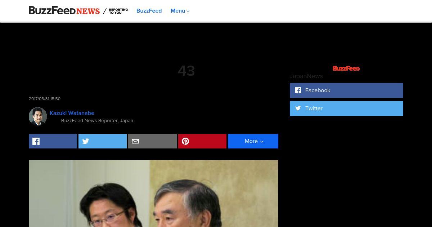Click the JapanNews sidebar label

(306, 76)
